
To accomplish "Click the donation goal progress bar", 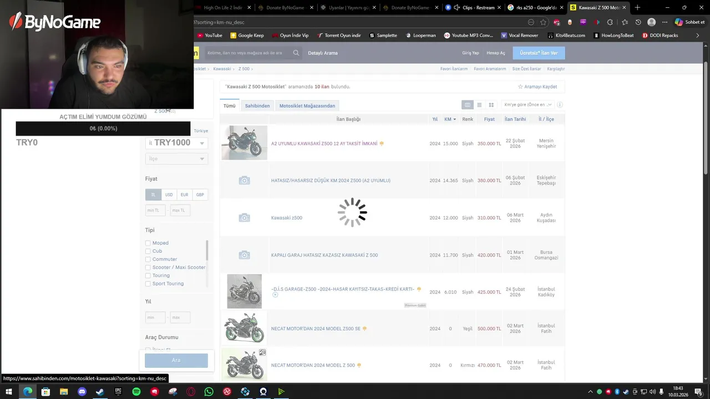I will point(103,129).
